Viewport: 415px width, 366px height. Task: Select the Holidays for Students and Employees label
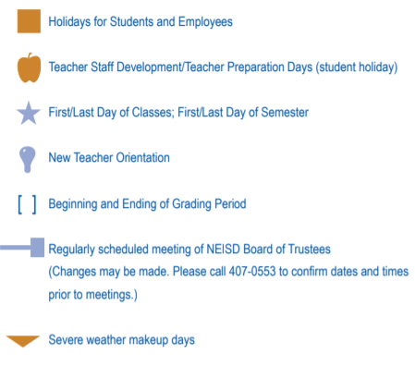pos(140,22)
